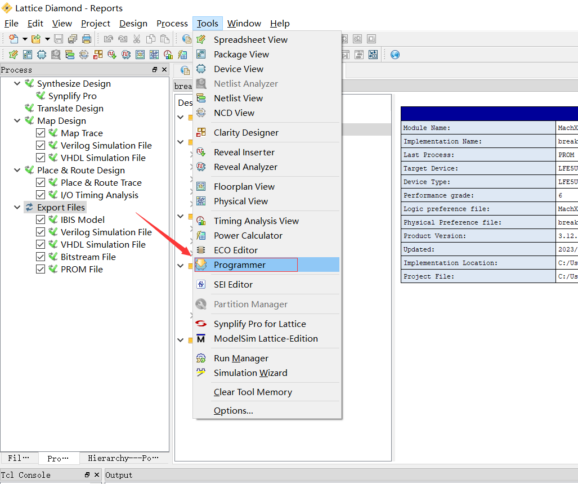Screen dimensions: 578x484
Task: Open Package View from the toolbar icon
Action: [28, 55]
